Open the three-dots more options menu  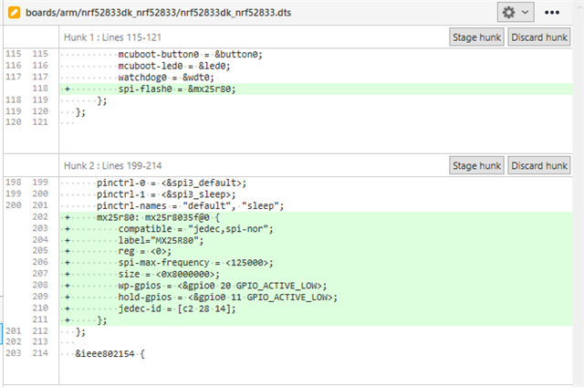tap(551, 13)
